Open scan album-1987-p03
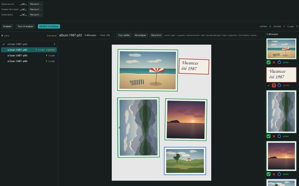This screenshot has width=299, height=186. coord(29,55)
